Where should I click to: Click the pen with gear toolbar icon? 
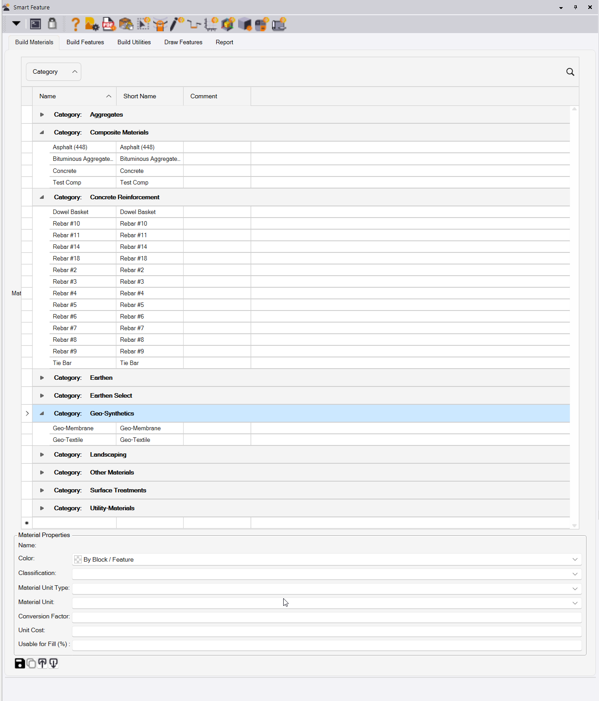(x=177, y=24)
